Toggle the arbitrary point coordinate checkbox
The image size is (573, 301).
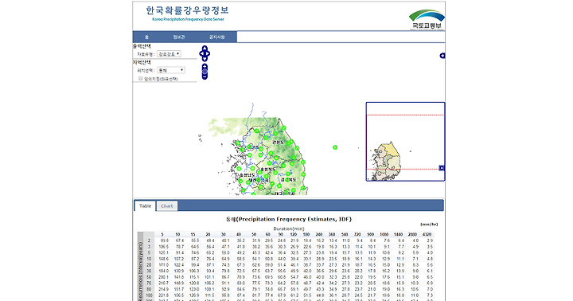point(140,78)
